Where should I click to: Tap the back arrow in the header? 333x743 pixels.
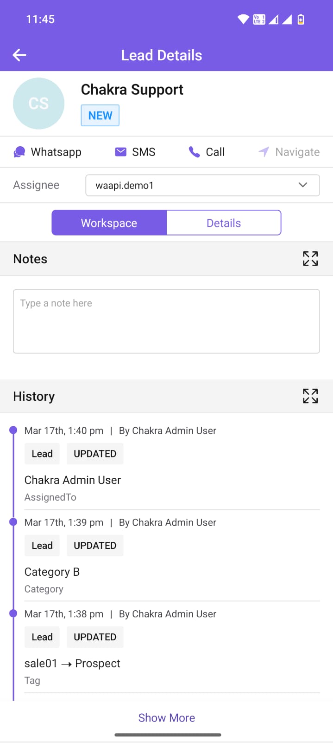(19, 55)
